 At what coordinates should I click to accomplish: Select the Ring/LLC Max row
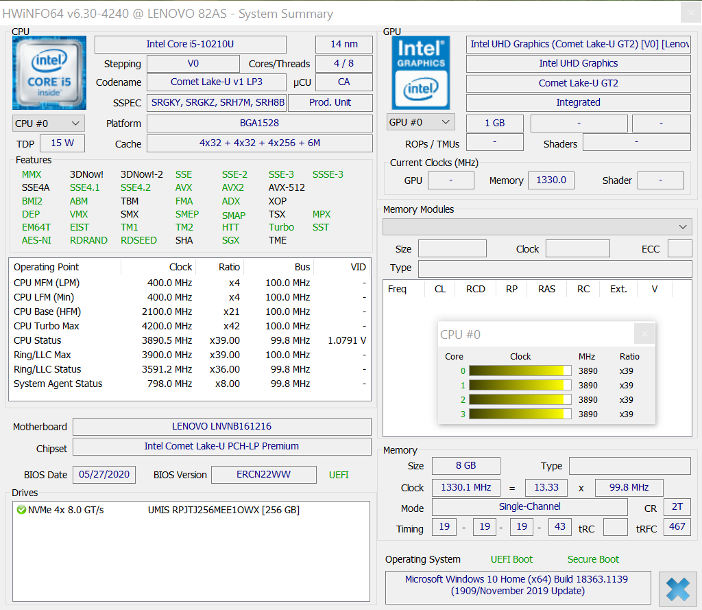[x=190, y=355]
